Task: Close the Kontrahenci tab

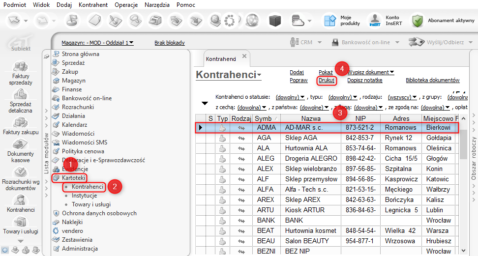Action: pyautogui.click(x=245, y=57)
